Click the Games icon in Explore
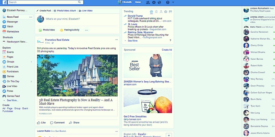 [4, 76]
